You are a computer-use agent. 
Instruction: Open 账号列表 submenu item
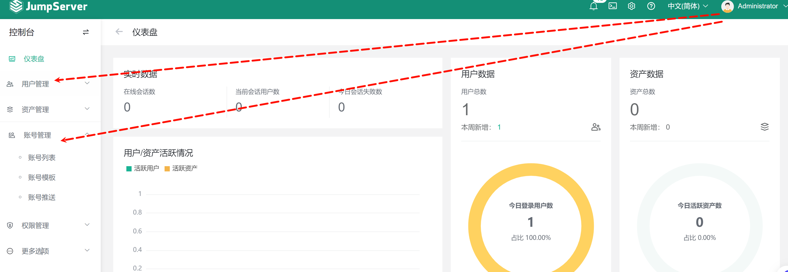coord(42,158)
